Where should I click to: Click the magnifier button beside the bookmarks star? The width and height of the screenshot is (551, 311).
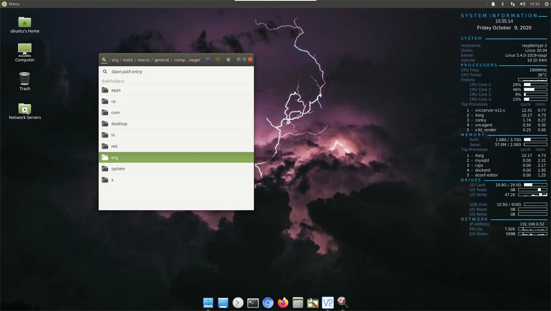click(207, 60)
